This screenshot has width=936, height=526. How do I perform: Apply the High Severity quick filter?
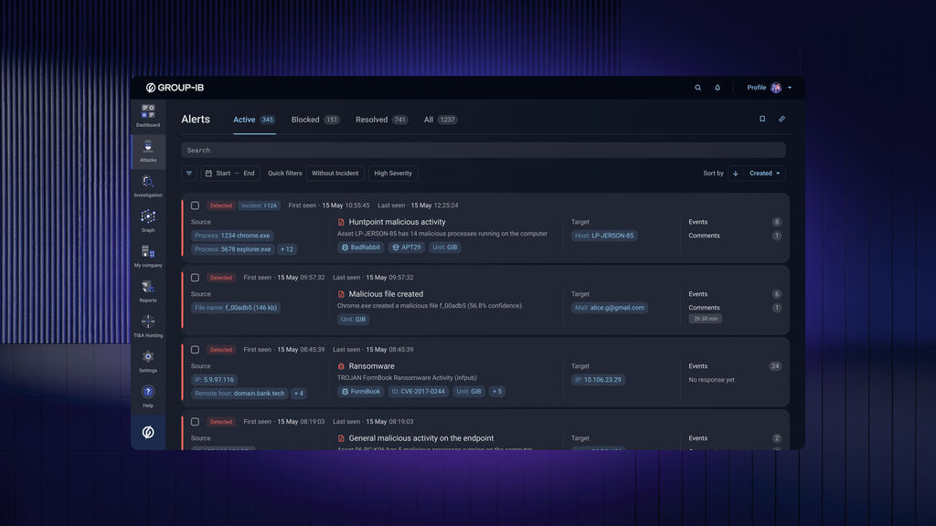393,174
